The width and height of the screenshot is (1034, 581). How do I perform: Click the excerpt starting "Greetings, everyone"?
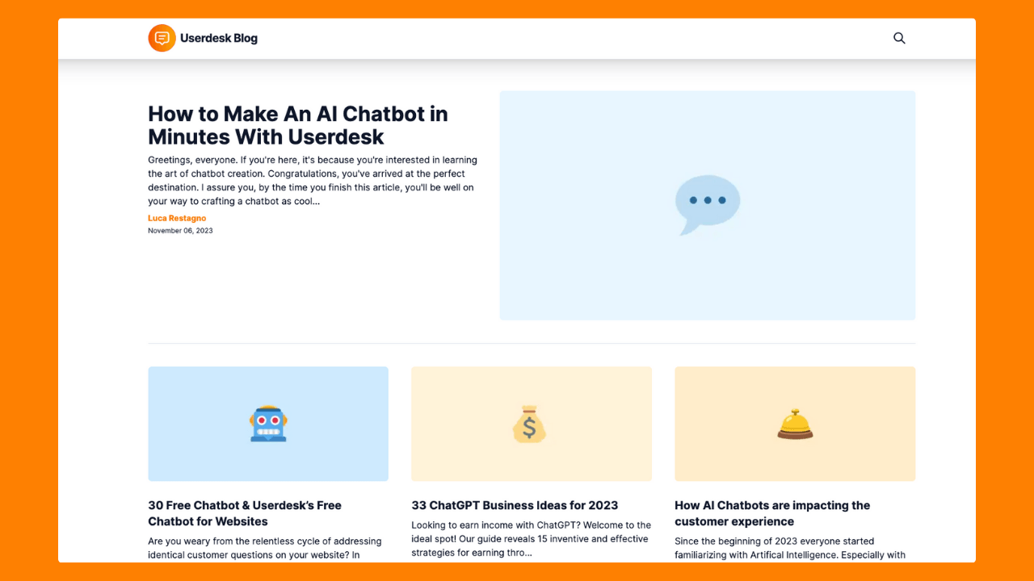coord(313,180)
